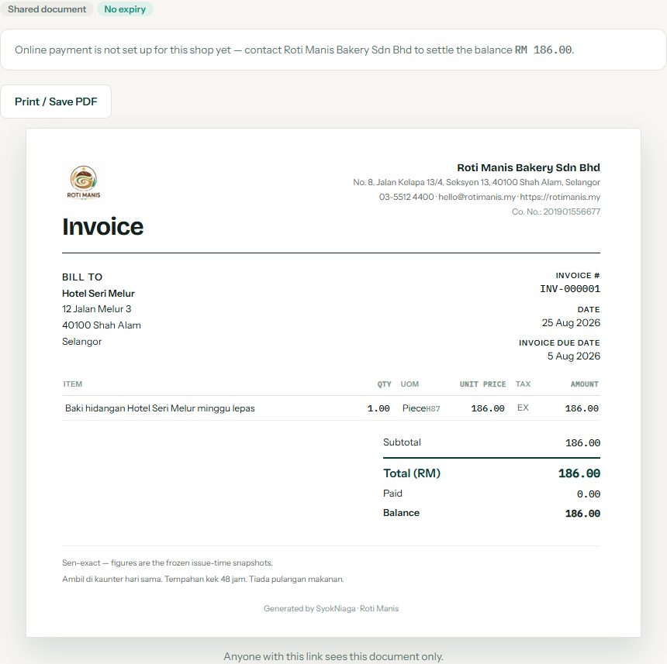Click the QTY column header

[x=384, y=384]
